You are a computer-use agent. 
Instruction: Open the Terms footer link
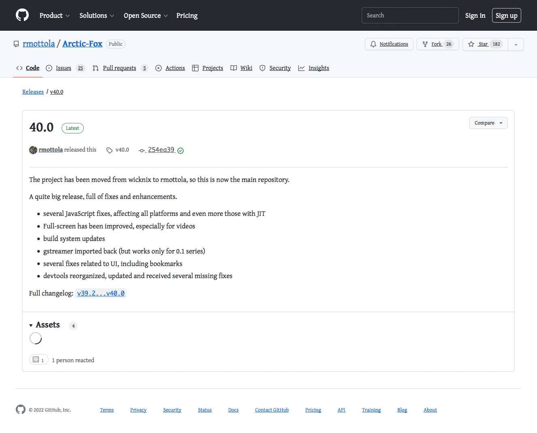pyautogui.click(x=107, y=410)
